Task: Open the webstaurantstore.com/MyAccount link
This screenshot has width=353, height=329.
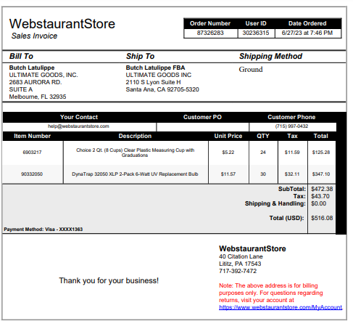Action: point(281,307)
